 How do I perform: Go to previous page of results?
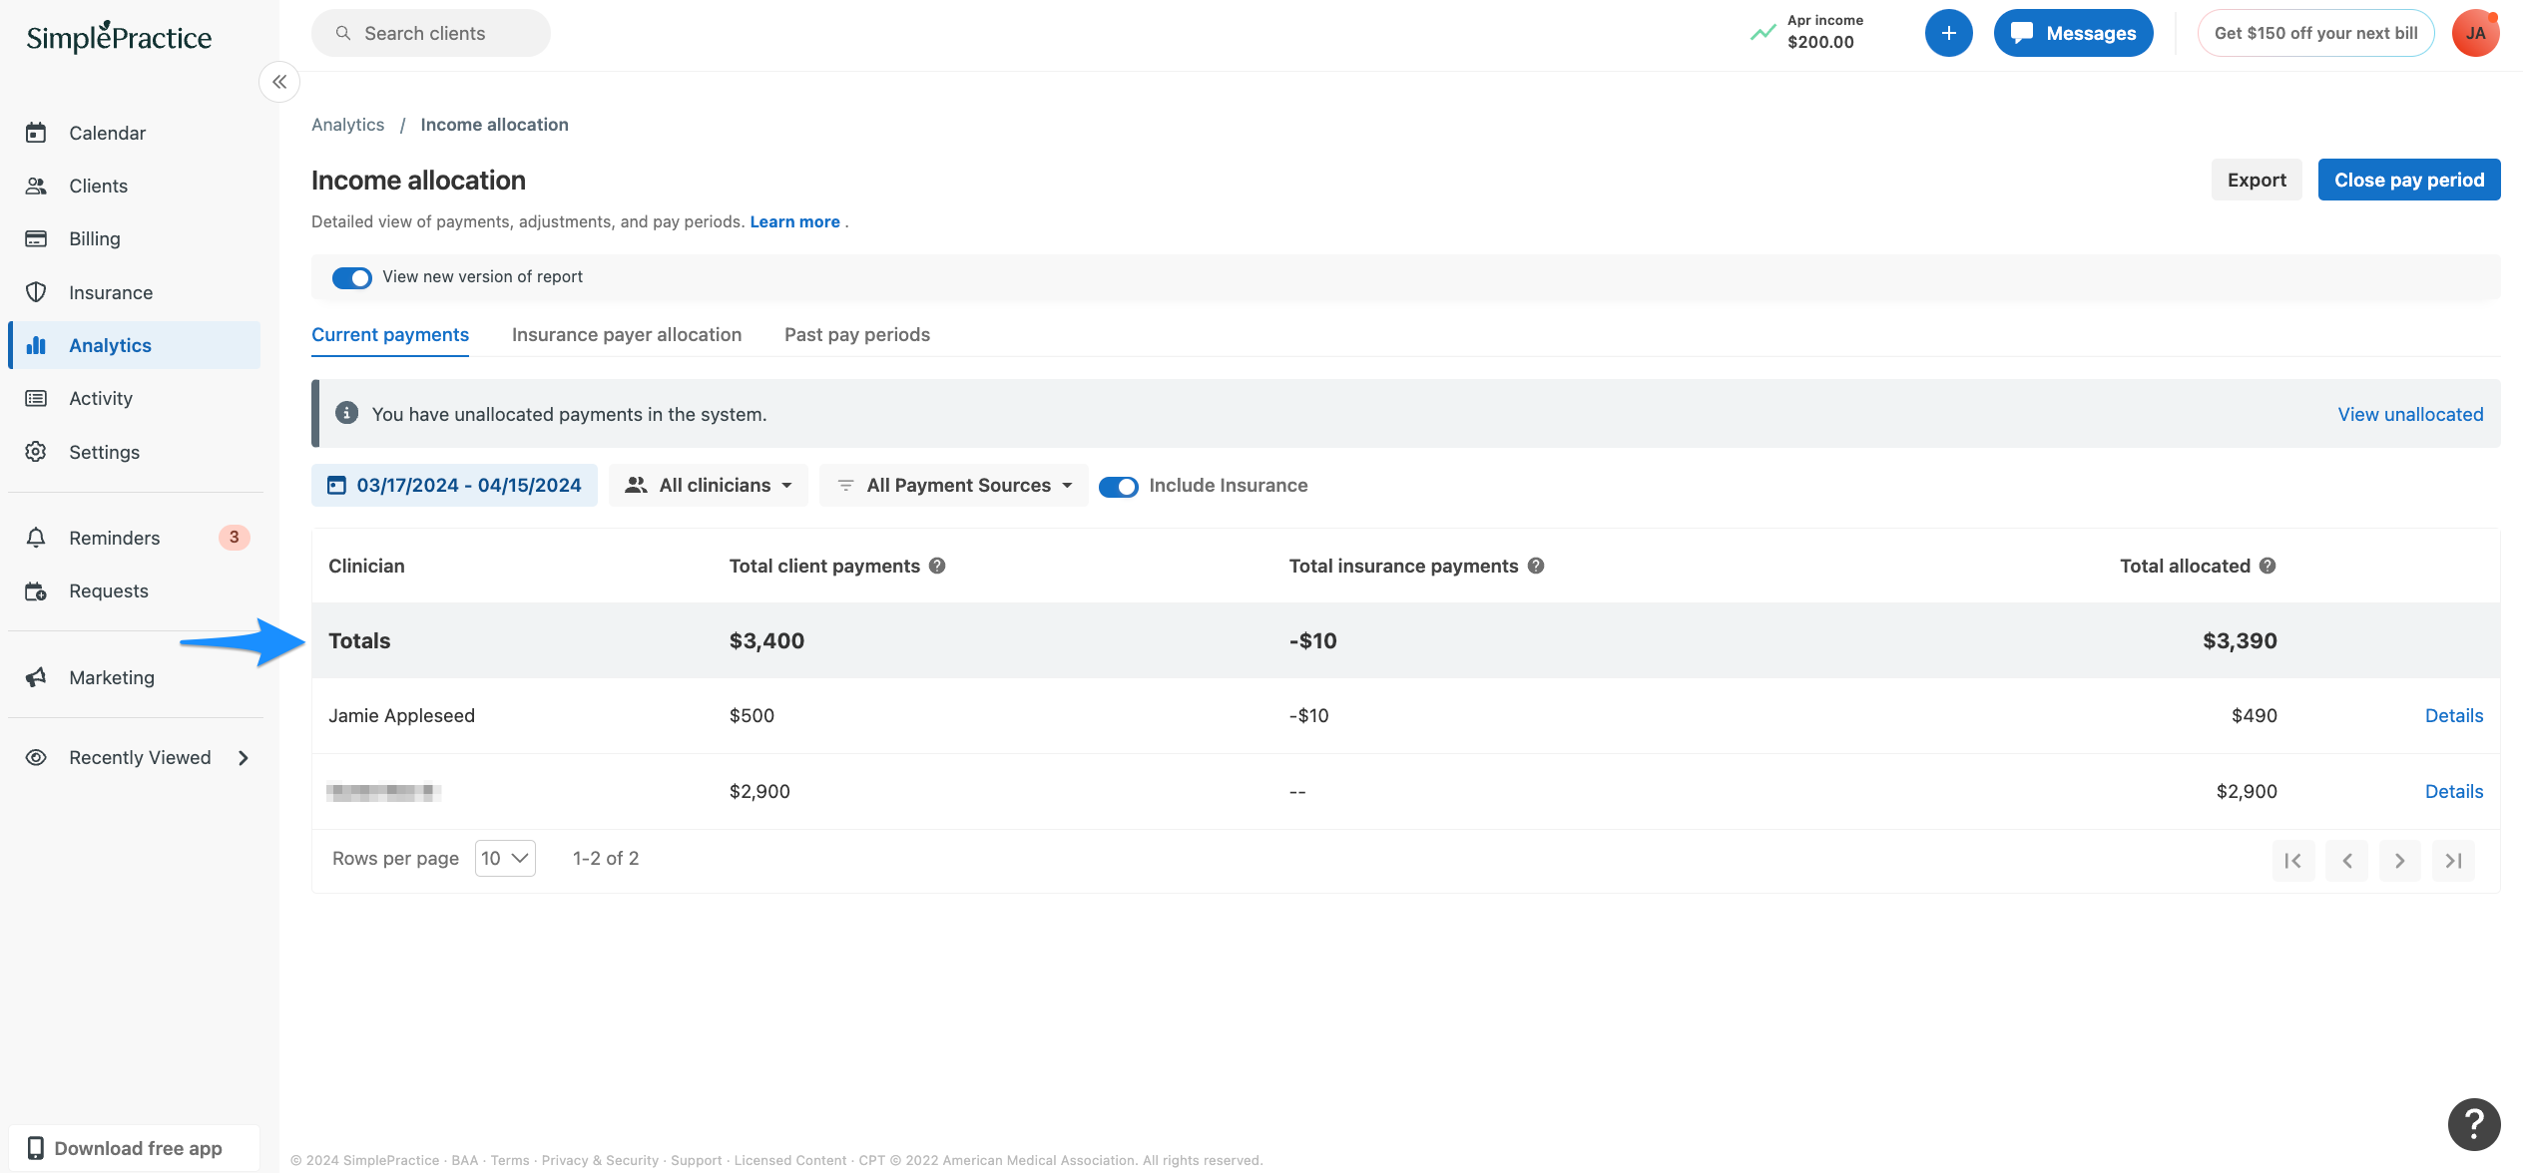click(x=2347, y=861)
